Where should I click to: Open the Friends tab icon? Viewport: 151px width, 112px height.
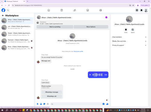(x=75, y=10)
